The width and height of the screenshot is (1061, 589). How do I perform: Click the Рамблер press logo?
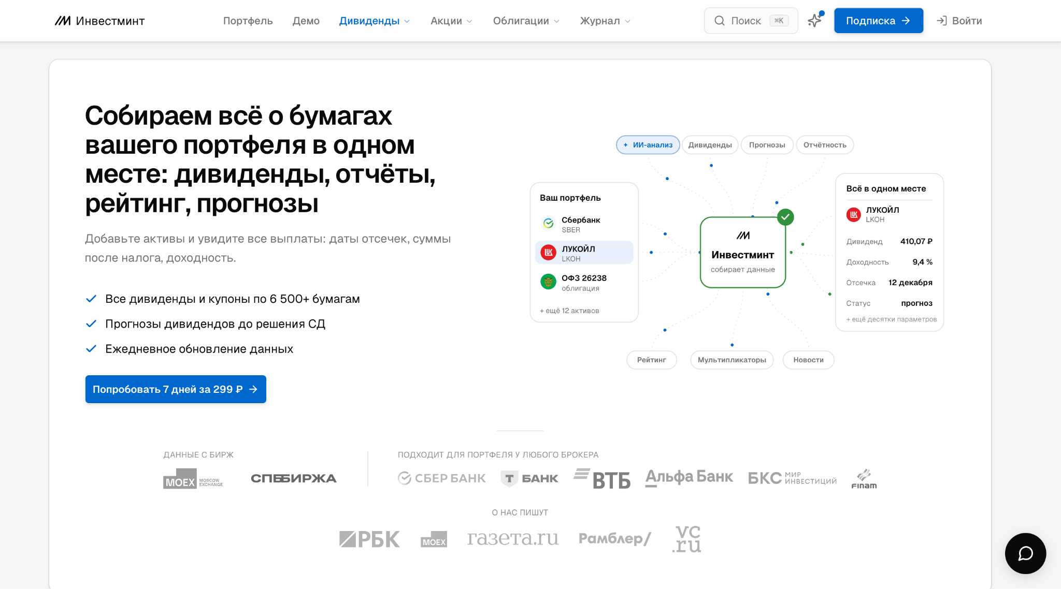(x=615, y=539)
